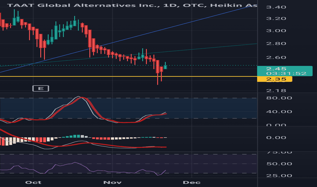Click the 3.20 price axis label
This screenshot has width=317, height=187.
276,19
